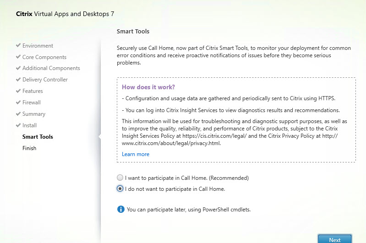
Task: Click the Citrix Virtual Apps and Desktops title
Action: (x=65, y=13)
